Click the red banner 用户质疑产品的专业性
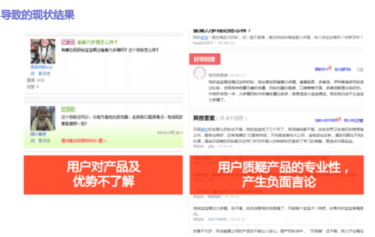 (277, 174)
